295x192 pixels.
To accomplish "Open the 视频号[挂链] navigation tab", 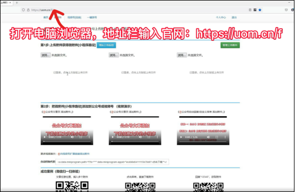I will pos(74,18).
